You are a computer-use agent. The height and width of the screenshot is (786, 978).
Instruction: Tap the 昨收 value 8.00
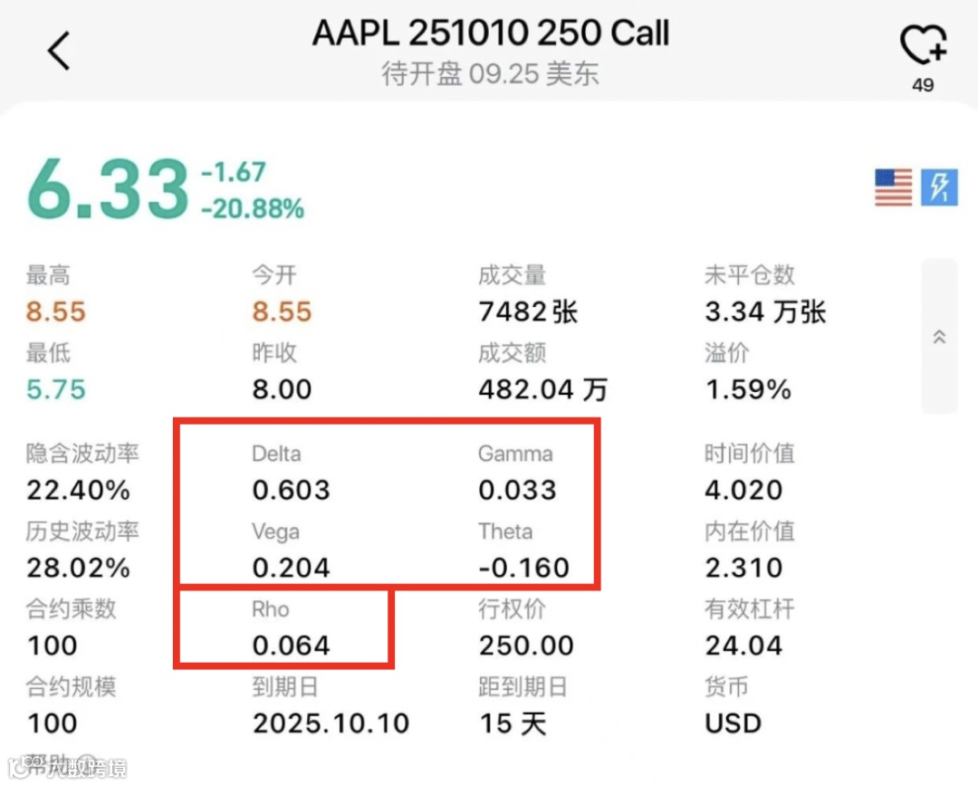pos(282,389)
